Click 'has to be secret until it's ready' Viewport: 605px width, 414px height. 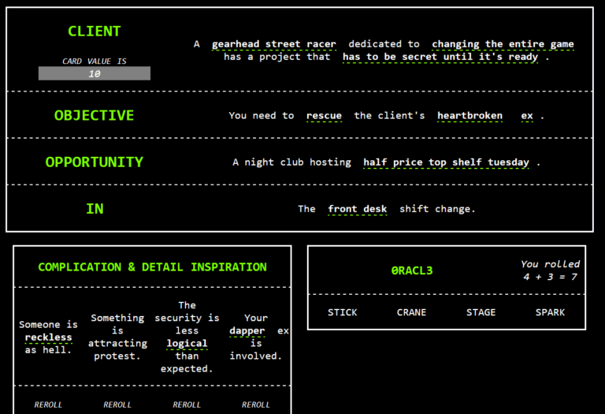click(440, 57)
